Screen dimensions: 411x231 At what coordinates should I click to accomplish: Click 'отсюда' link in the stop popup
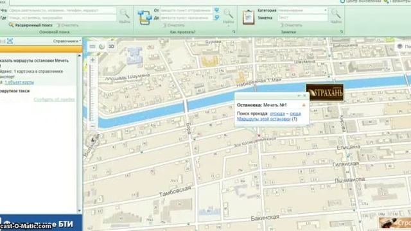click(277, 114)
